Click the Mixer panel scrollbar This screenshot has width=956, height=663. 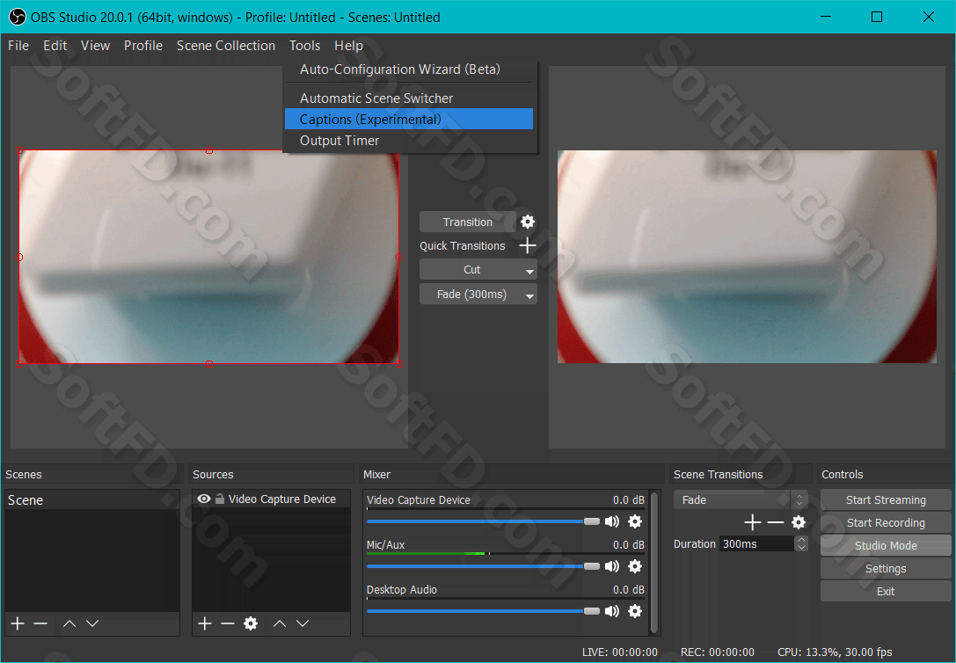pos(654,563)
